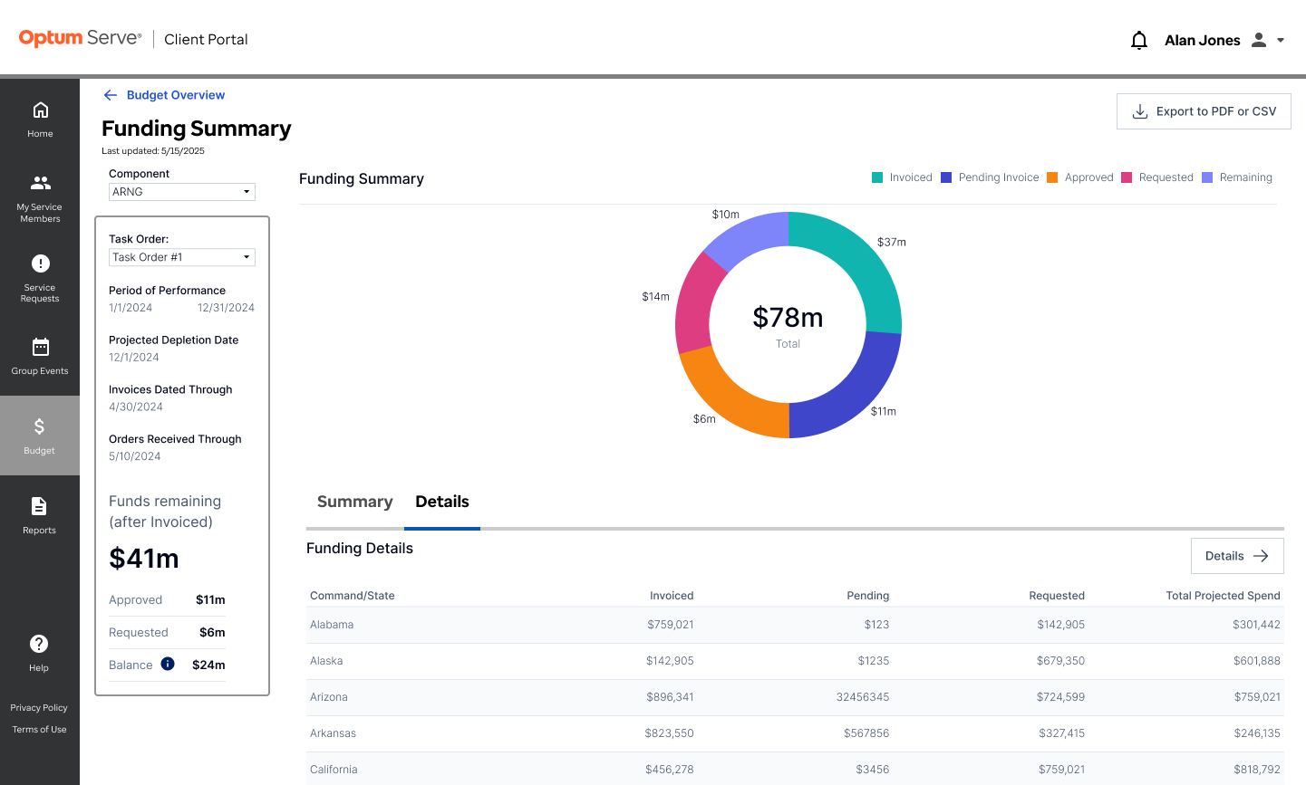Open the Task Order #1 dropdown
The height and width of the screenshot is (785, 1306).
[x=182, y=257]
